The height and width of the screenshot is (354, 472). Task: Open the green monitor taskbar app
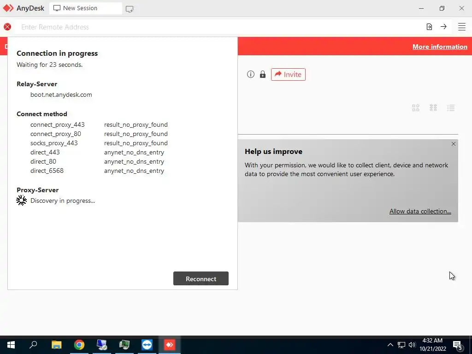point(124,345)
